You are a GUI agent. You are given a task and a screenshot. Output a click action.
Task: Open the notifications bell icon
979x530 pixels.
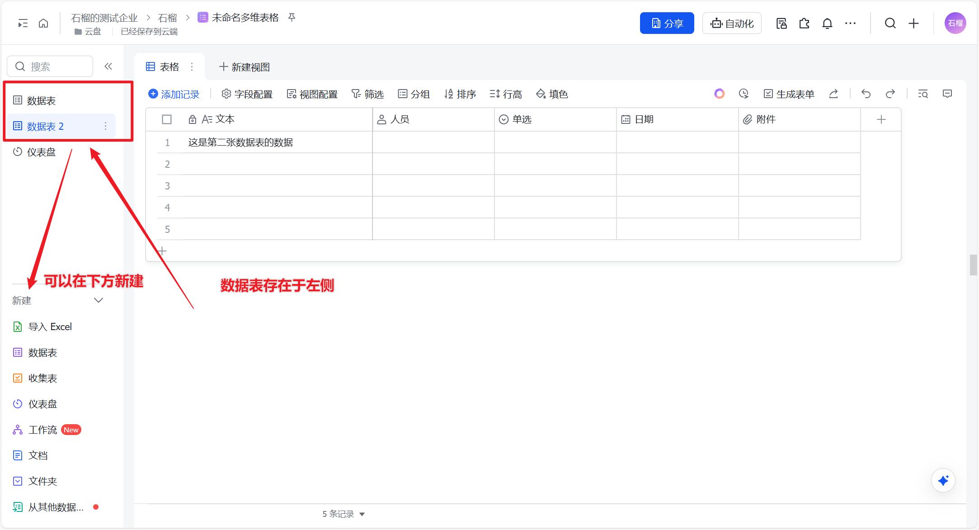click(x=827, y=24)
